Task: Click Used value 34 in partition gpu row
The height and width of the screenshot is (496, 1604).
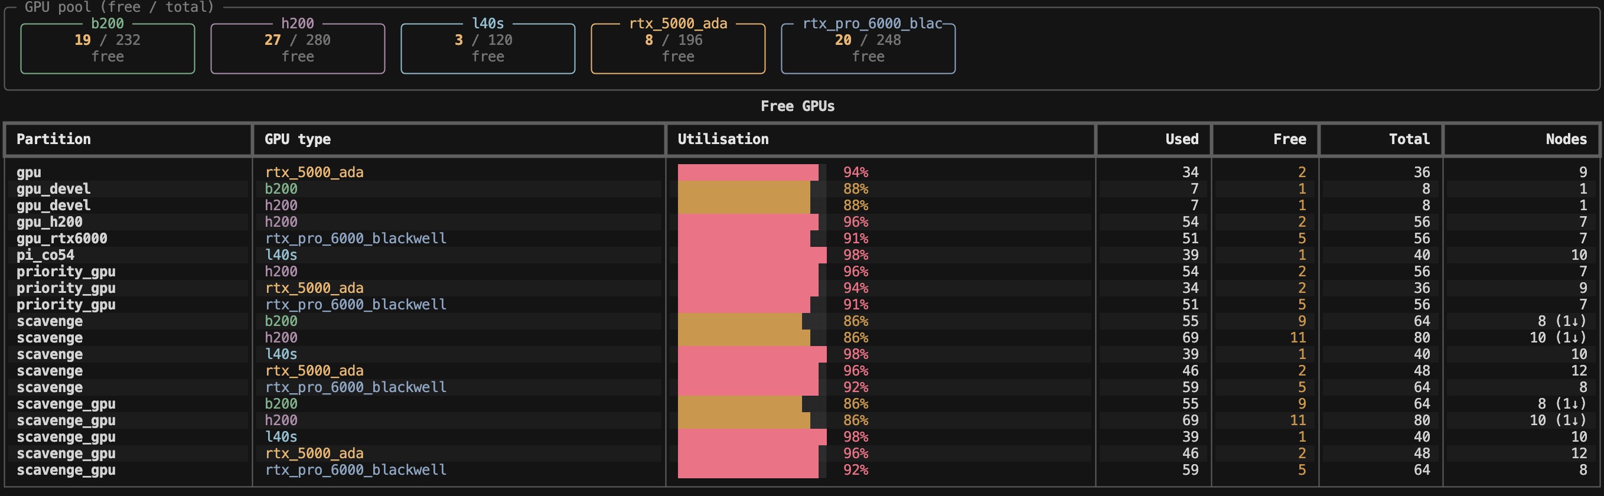Action: (1190, 172)
